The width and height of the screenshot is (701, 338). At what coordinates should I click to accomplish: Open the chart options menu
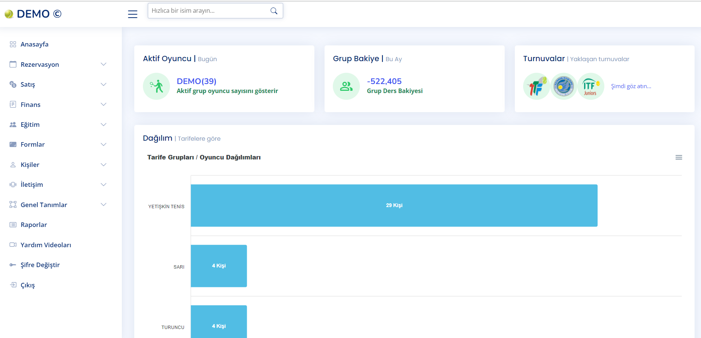click(x=679, y=157)
